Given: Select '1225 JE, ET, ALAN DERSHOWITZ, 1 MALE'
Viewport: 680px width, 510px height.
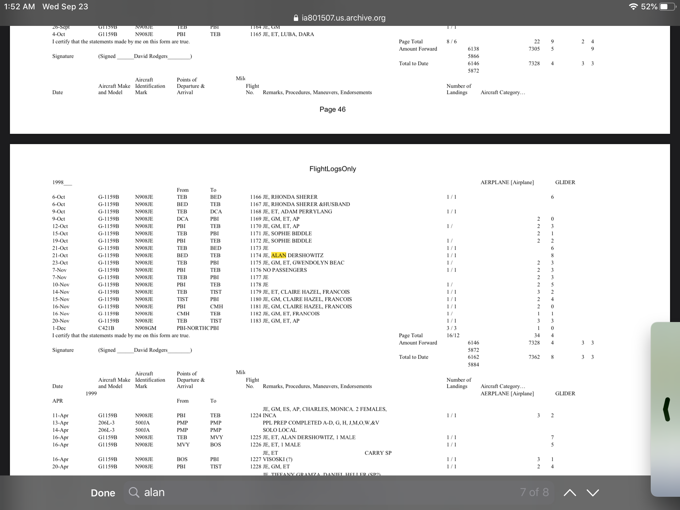Looking at the screenshot, I should click(303, 437).
